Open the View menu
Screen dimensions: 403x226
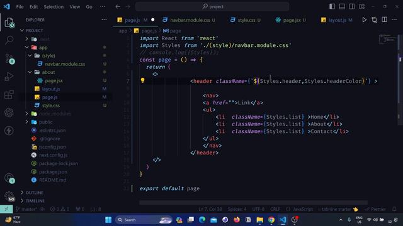[x=74, y=7]
